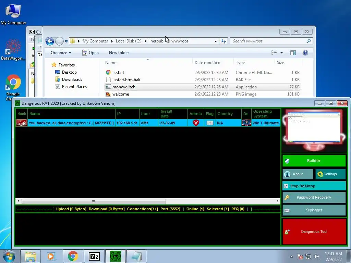Click Password Recovery button
Viewport: 351px width, 263px height.
coord(314,197)
